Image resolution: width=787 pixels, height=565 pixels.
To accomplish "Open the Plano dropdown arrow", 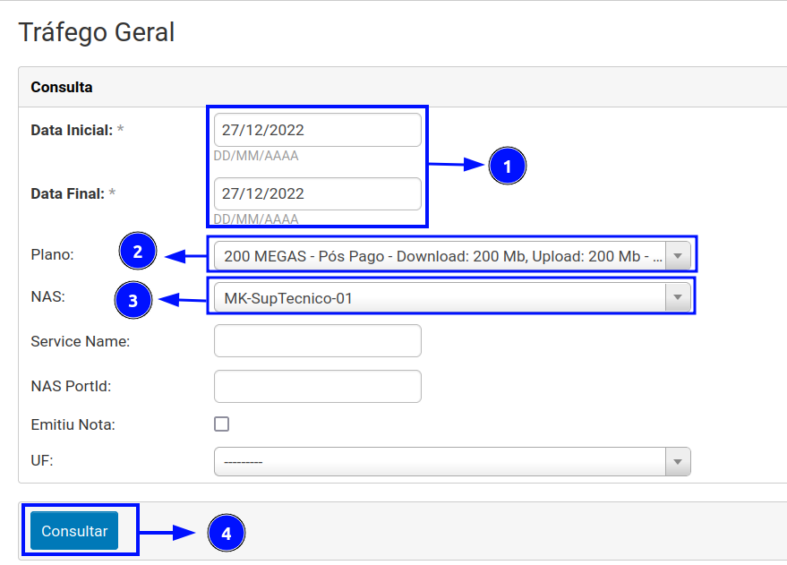I will click(x=678, y=256).
